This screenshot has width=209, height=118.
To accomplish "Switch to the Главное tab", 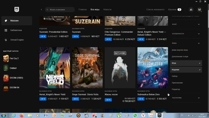I will [83, 10].
